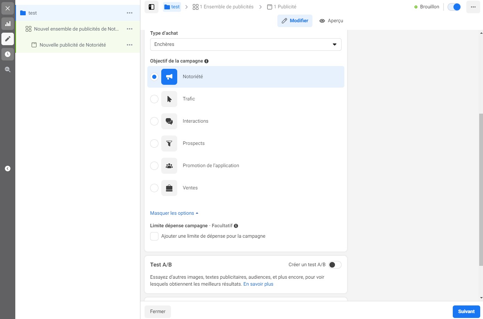Click the scrollbar down arrow
483x319 pixels.
click(481, 298)
